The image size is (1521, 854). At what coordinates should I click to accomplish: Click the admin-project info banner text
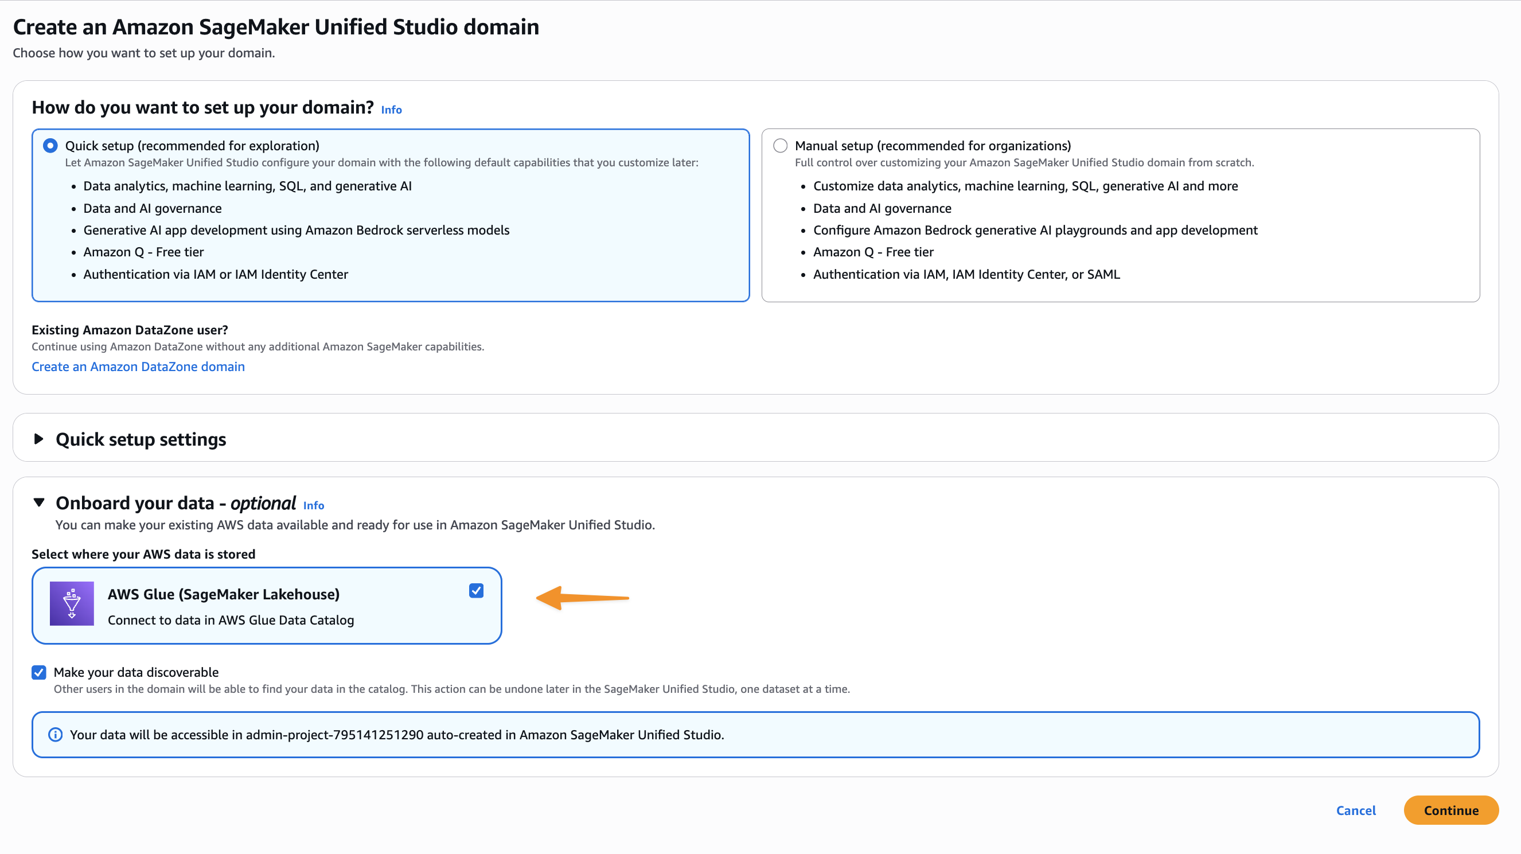(396, 735)
